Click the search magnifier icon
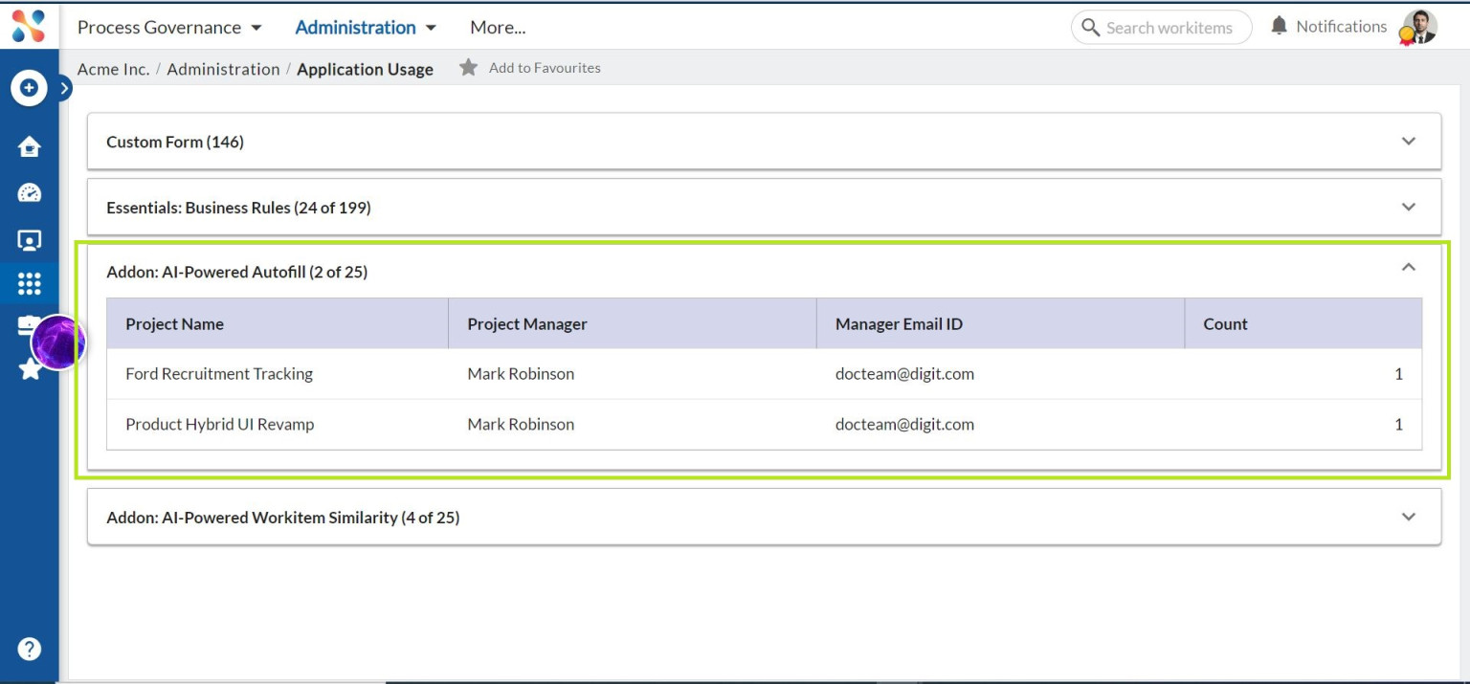 click(1090, 28)
